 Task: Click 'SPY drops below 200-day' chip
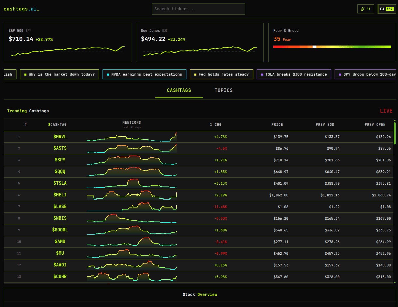pos(366,74)
